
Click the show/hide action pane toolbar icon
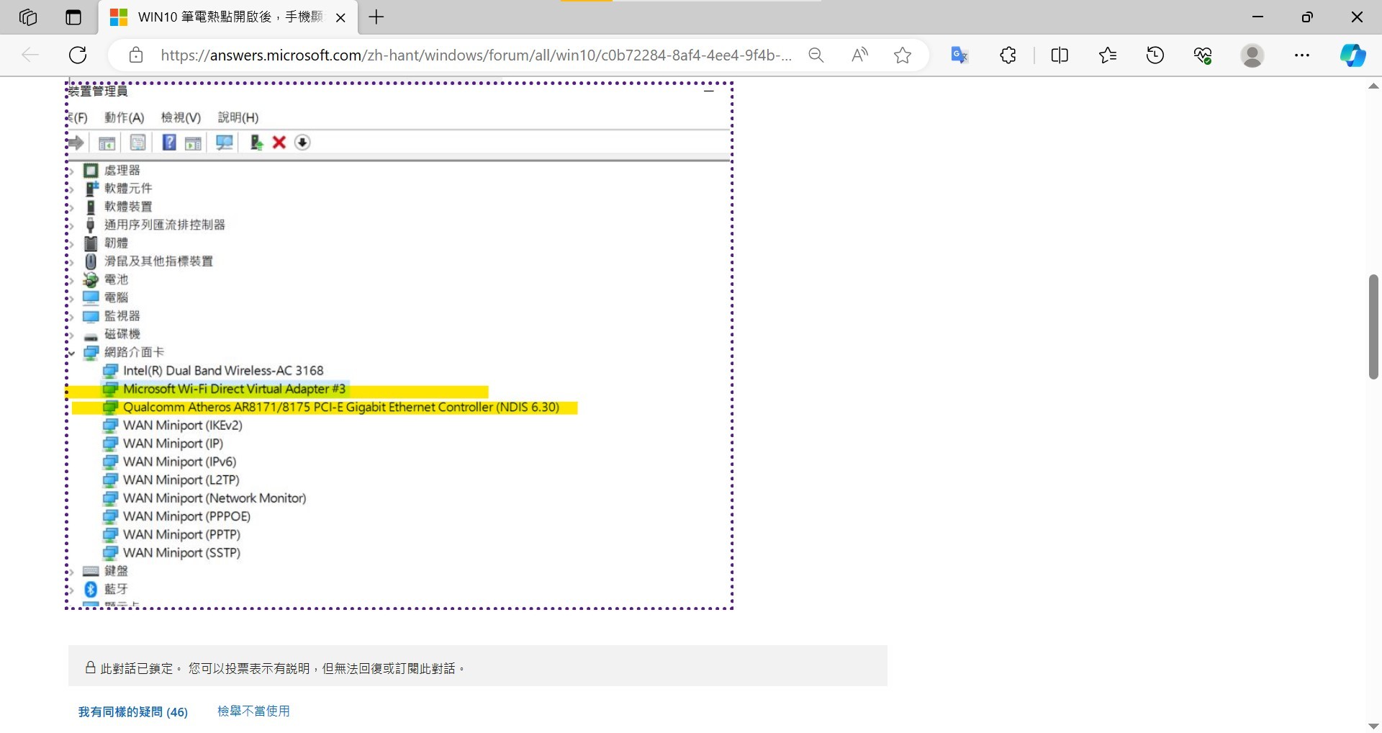pos(193,143)
